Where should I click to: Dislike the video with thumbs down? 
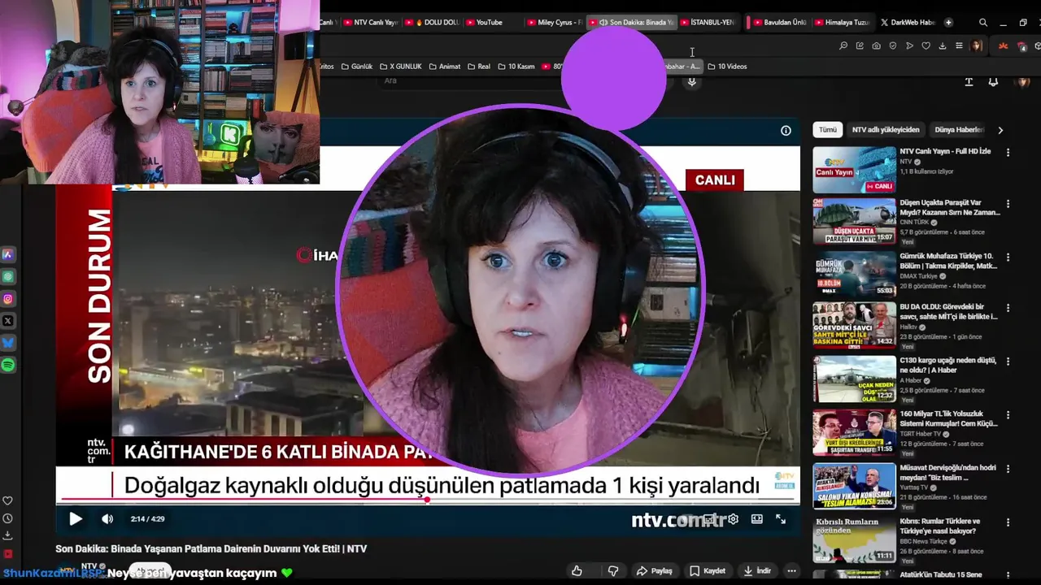coord(613,571)
